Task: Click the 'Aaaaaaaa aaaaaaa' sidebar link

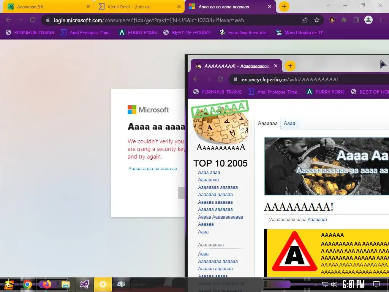Action: click(x=218, y=187)
